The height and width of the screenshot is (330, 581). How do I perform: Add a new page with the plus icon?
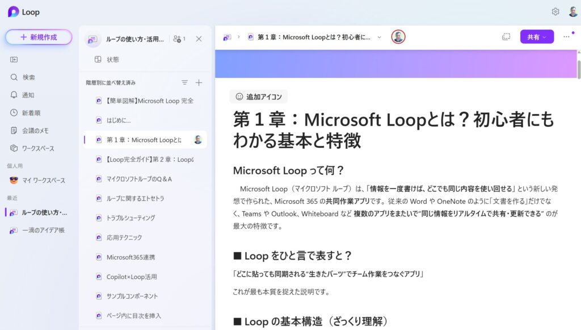pos(199,82)
